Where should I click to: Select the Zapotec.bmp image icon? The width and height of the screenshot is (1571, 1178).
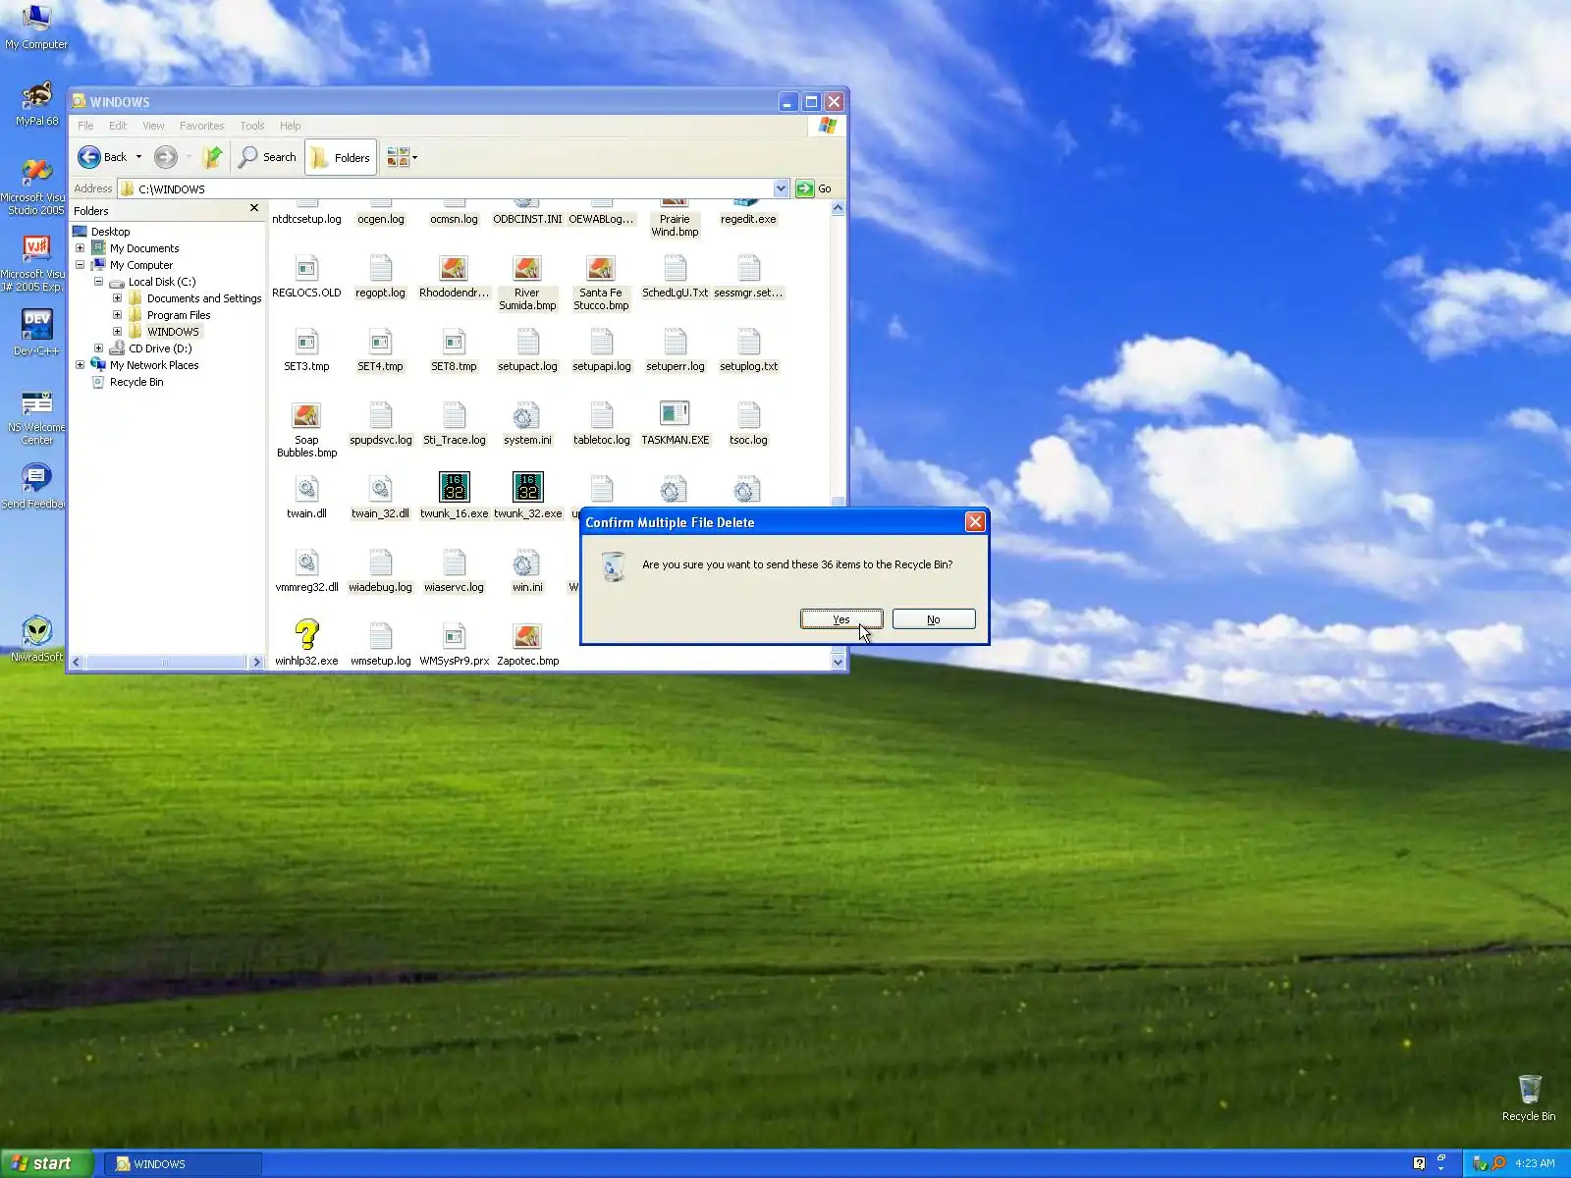pyautogui.click(x=527, y=636)
